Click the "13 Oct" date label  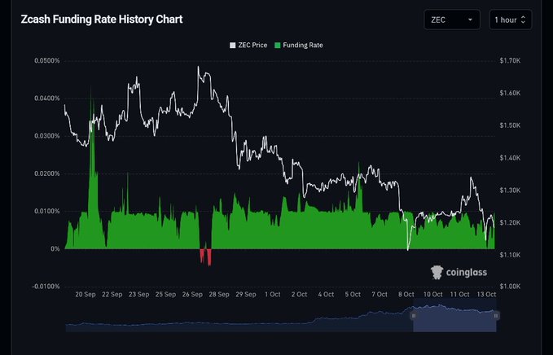[487, 295]
